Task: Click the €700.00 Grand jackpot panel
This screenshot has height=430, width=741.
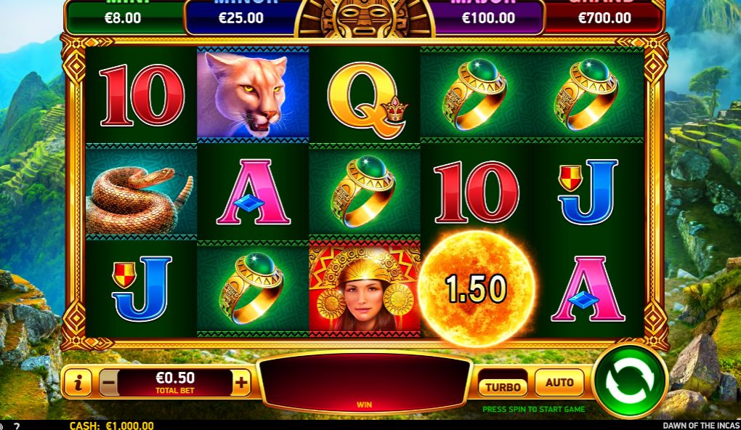Action: click(604, 16)
